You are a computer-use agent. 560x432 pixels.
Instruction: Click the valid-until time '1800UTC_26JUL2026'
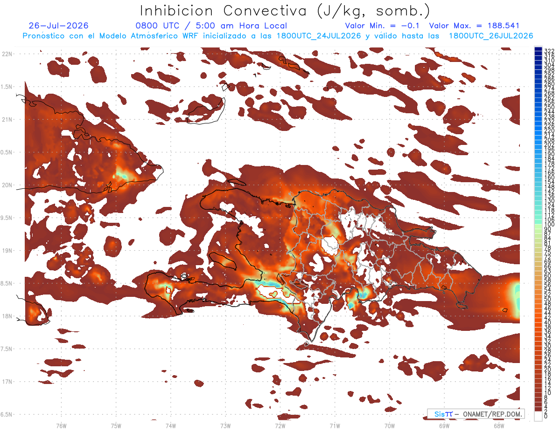tap(491, 36)
